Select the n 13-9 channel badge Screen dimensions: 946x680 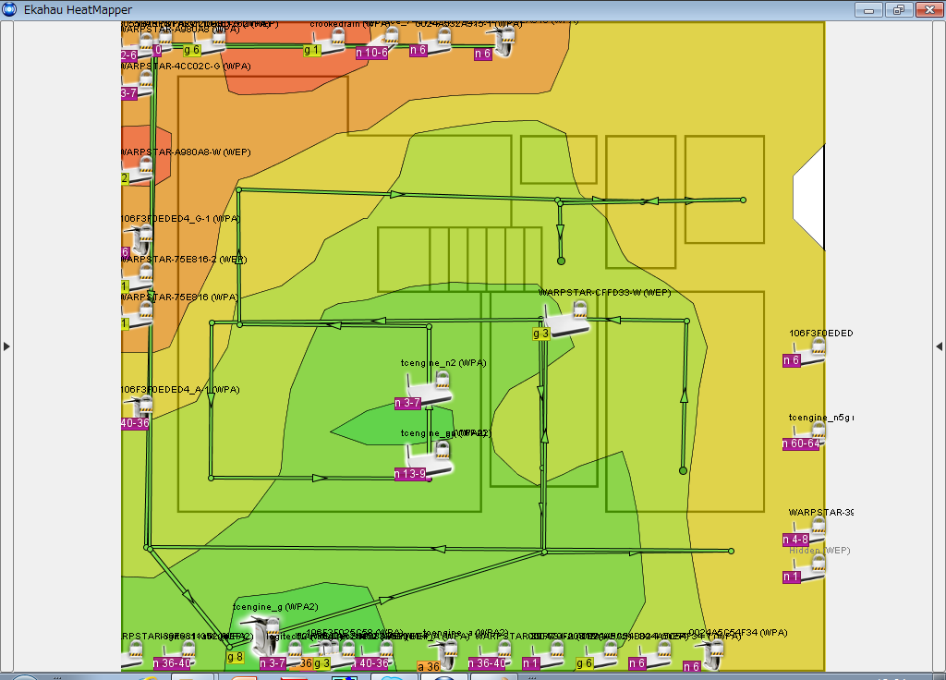pyautogui.click(x=410, y=474)
